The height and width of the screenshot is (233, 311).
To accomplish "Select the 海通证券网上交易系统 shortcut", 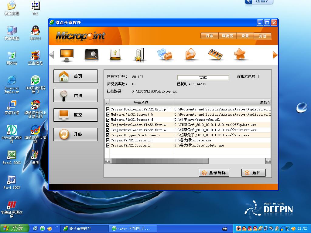I will 35,109.
